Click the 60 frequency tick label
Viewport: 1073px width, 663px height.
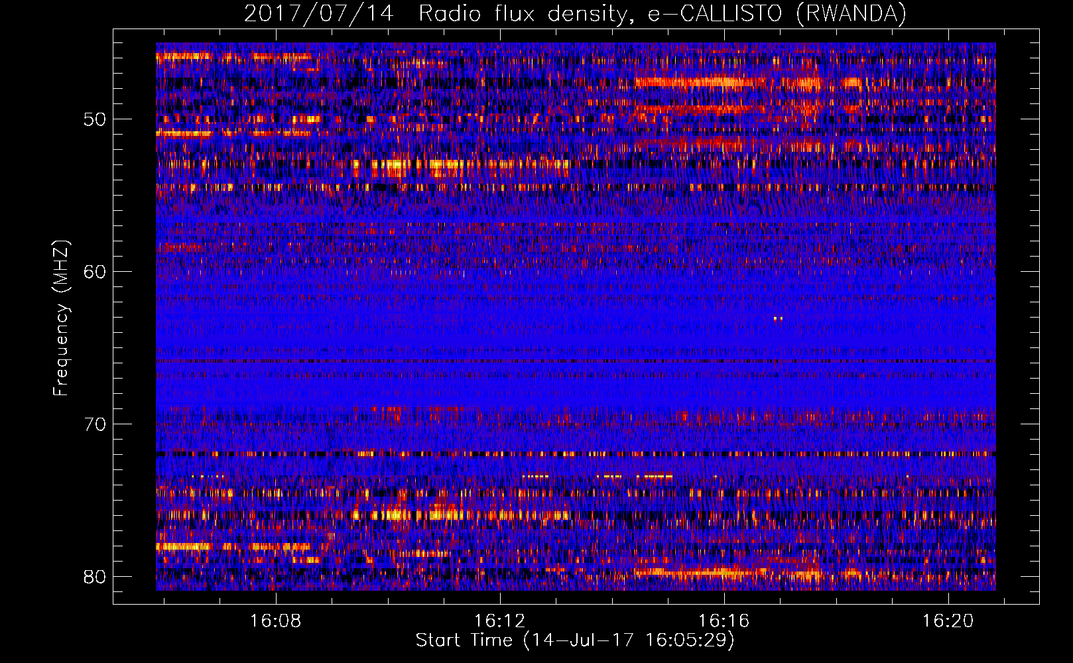(95, 272)
